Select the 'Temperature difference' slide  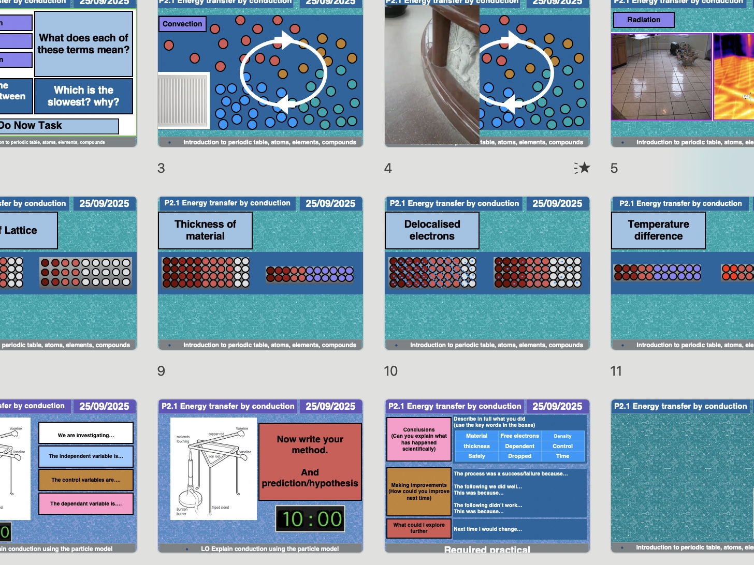tap(683, 273)
